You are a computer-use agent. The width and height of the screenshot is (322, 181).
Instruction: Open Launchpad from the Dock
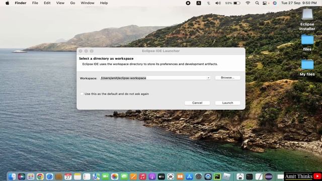tap(31, 176)
